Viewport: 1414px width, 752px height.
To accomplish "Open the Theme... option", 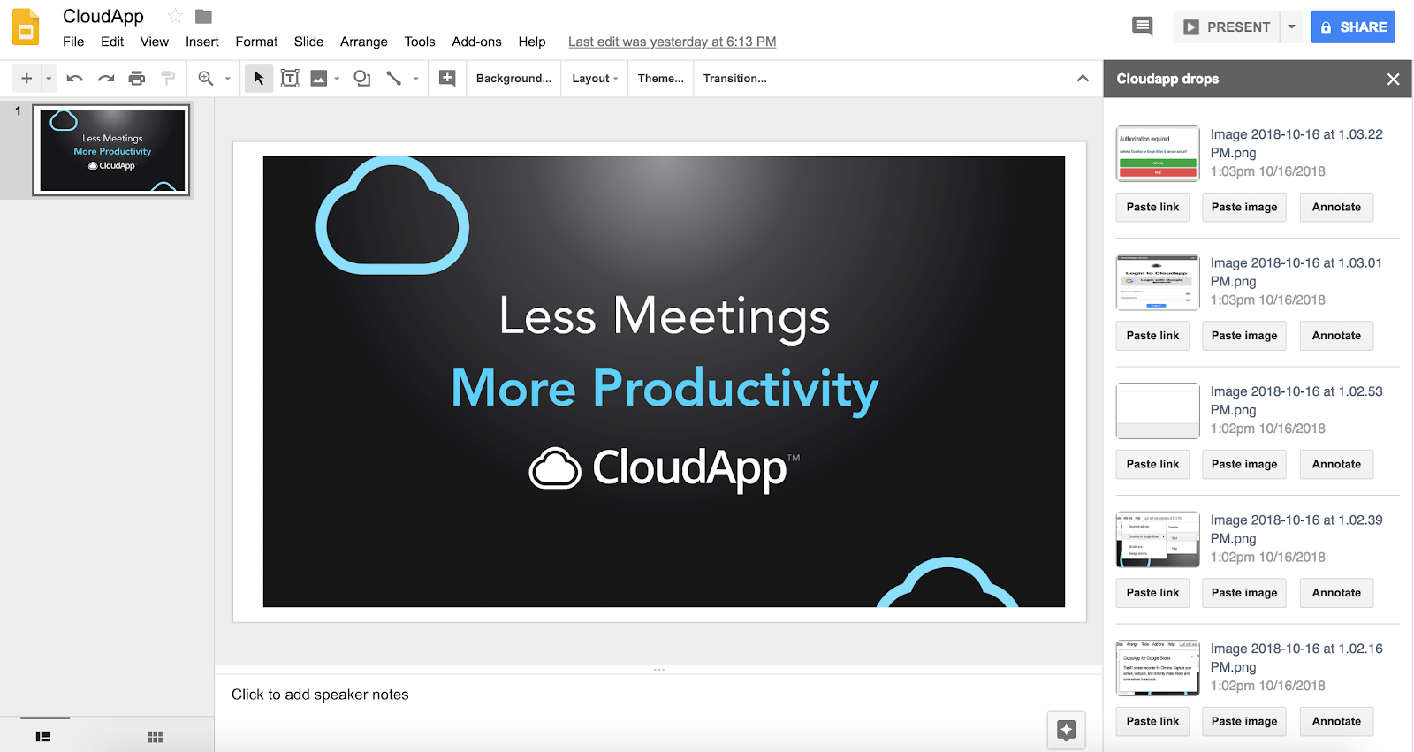I will coord(661,79).
